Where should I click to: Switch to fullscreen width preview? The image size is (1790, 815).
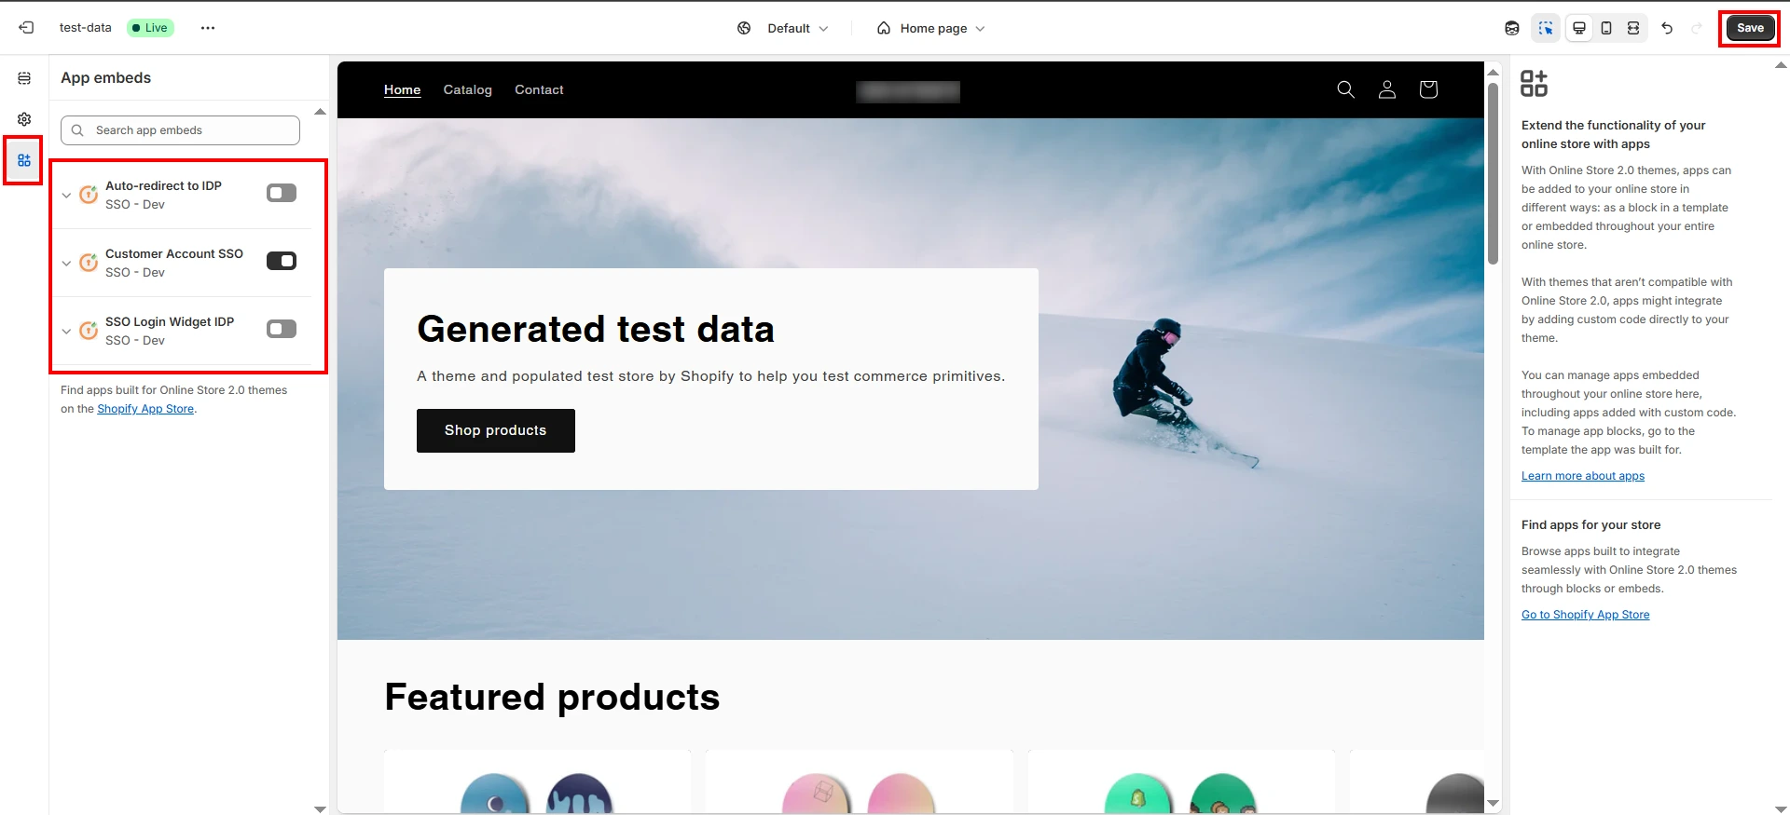click(1633, 28)
